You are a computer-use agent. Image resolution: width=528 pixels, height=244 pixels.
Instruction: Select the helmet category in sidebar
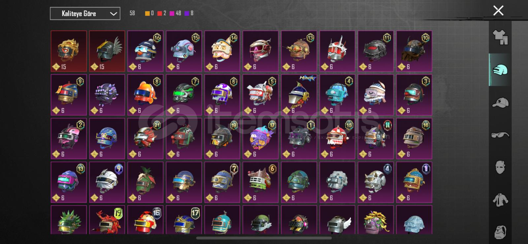click(x=500, y=70)
